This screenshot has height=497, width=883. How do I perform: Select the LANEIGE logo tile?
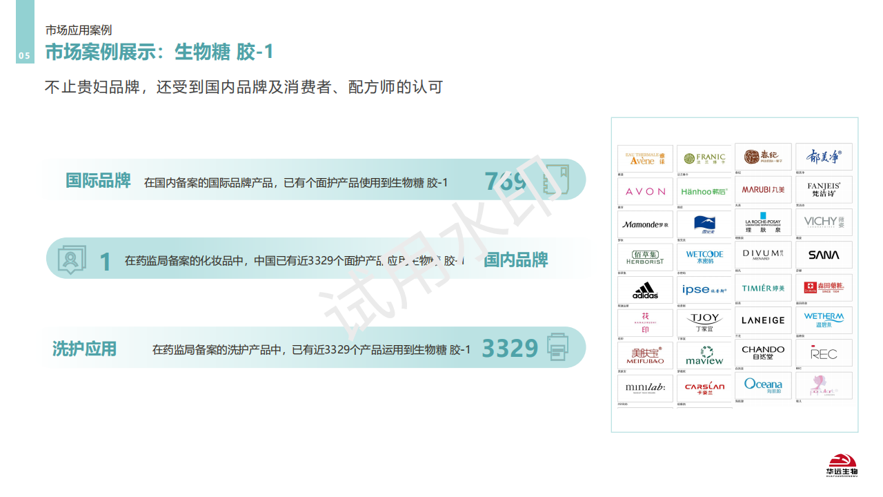[762, 320]
